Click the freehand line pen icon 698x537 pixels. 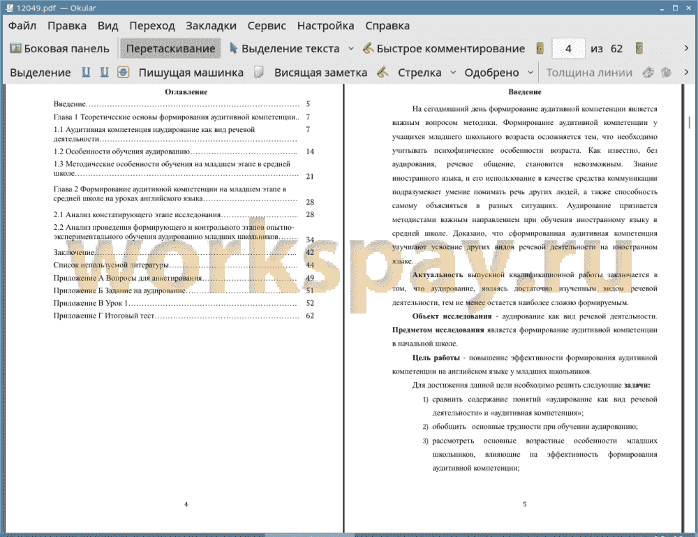coord(383,72)
